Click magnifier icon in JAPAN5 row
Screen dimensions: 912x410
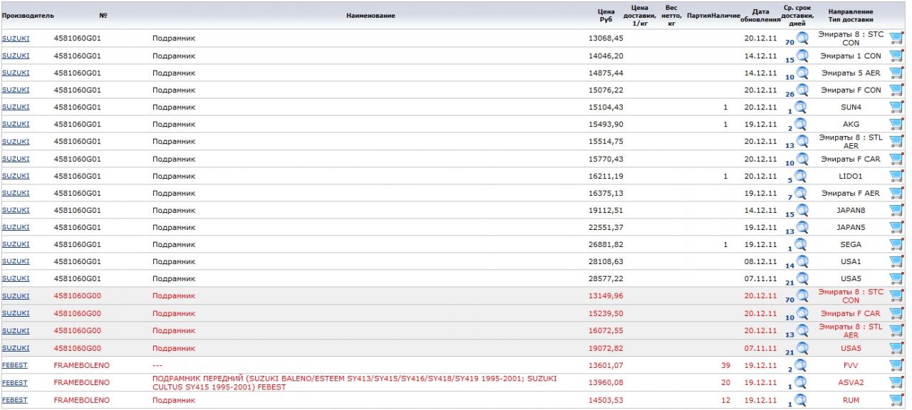802,227
